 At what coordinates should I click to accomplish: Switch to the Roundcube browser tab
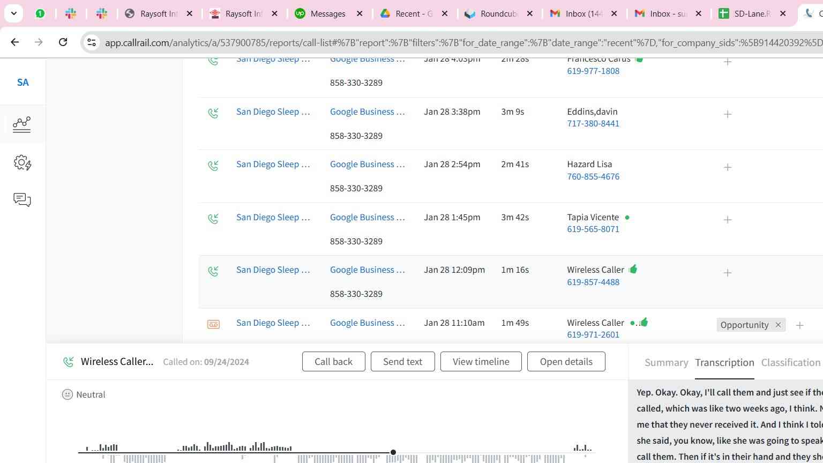[x=499, y=14]
